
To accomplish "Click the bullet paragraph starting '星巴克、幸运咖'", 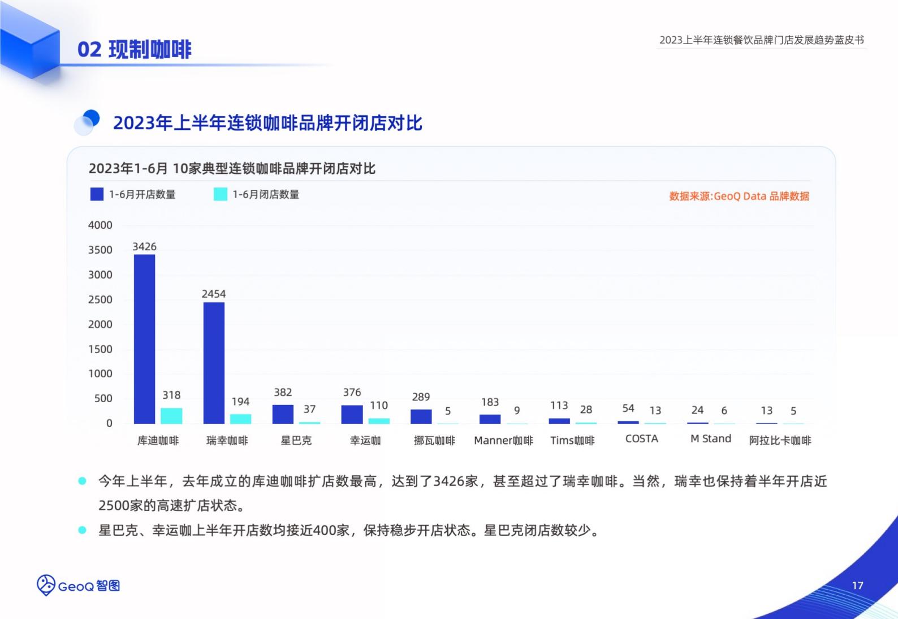I will click(349, 530).
